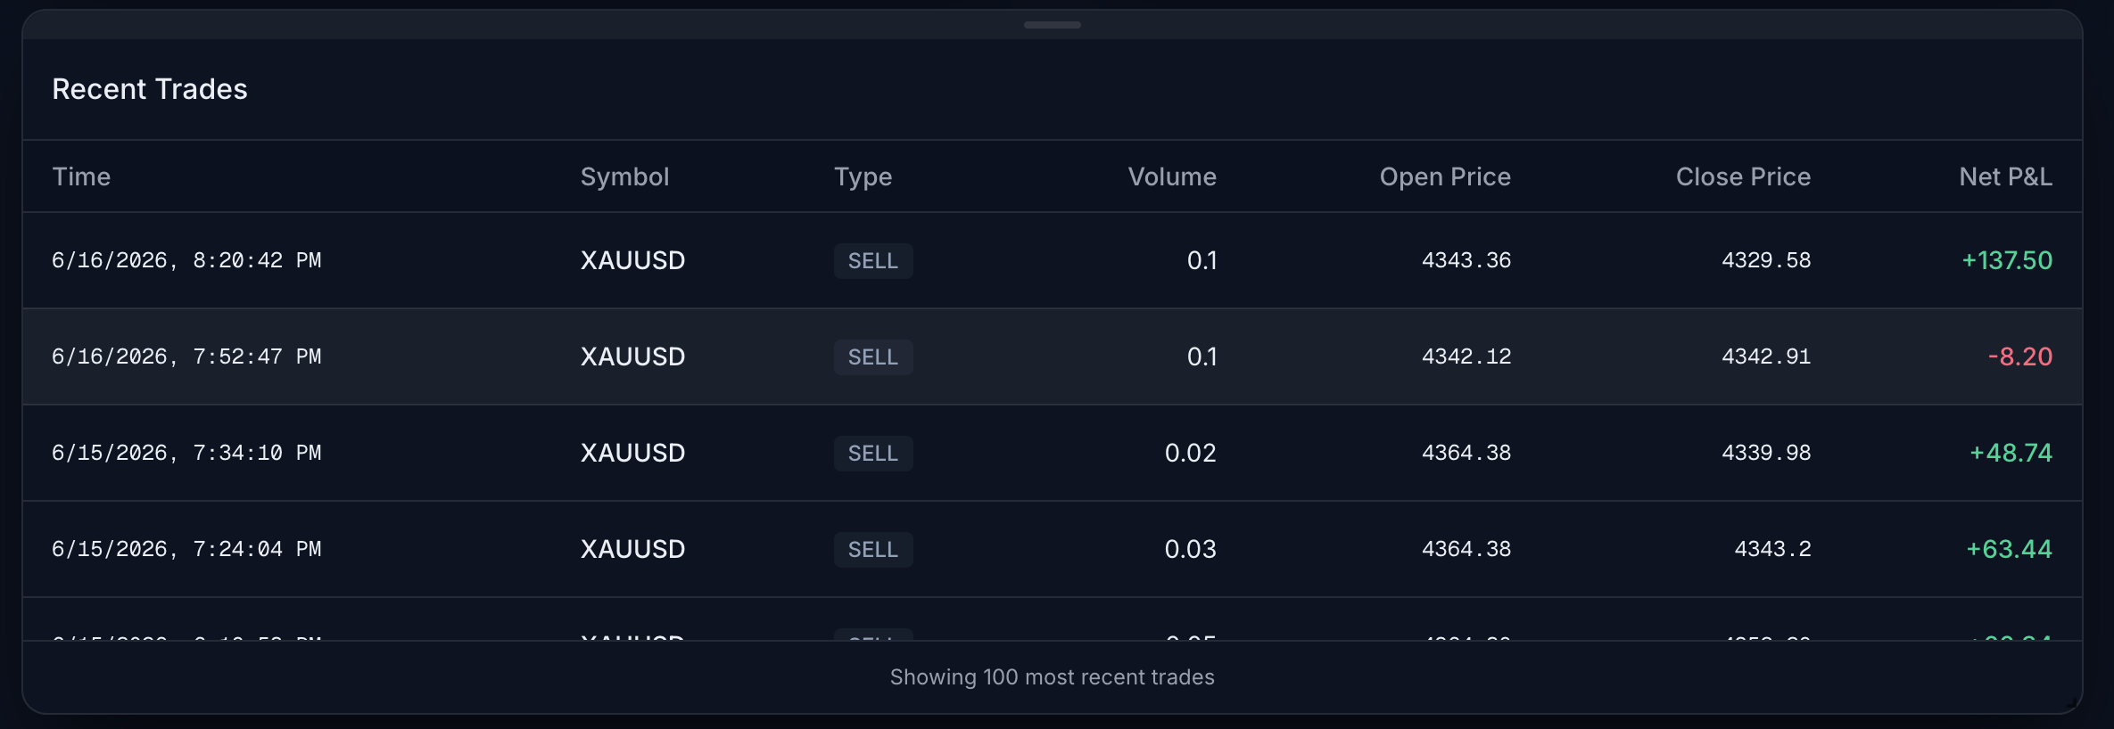
Task: Click open price 4364.38 in the 7:24:04 PM row
Action: tap(1466, 549)
